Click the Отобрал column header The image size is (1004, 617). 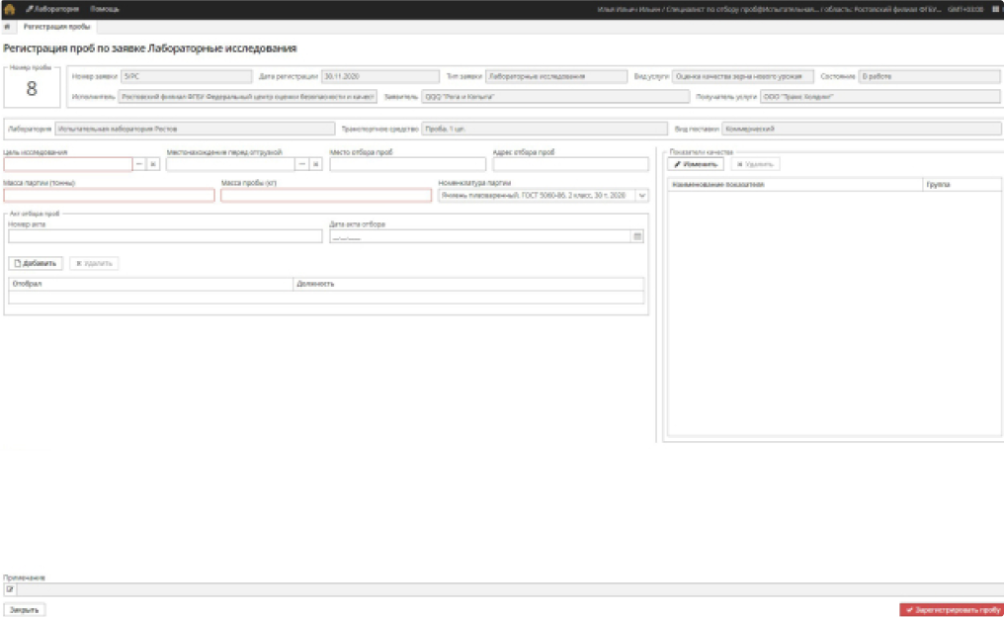(x=150, y=284)
